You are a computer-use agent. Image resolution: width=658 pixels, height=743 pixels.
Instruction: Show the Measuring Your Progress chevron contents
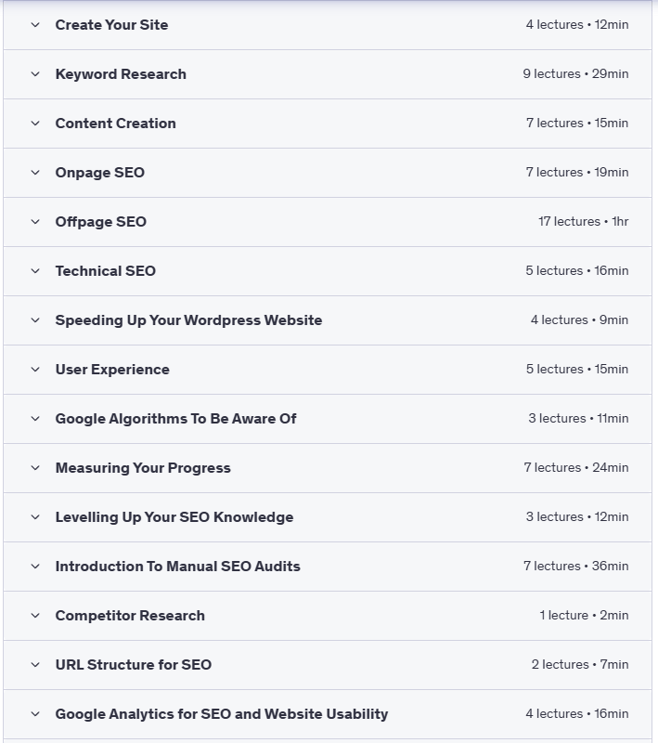click(x=35, y=468)
